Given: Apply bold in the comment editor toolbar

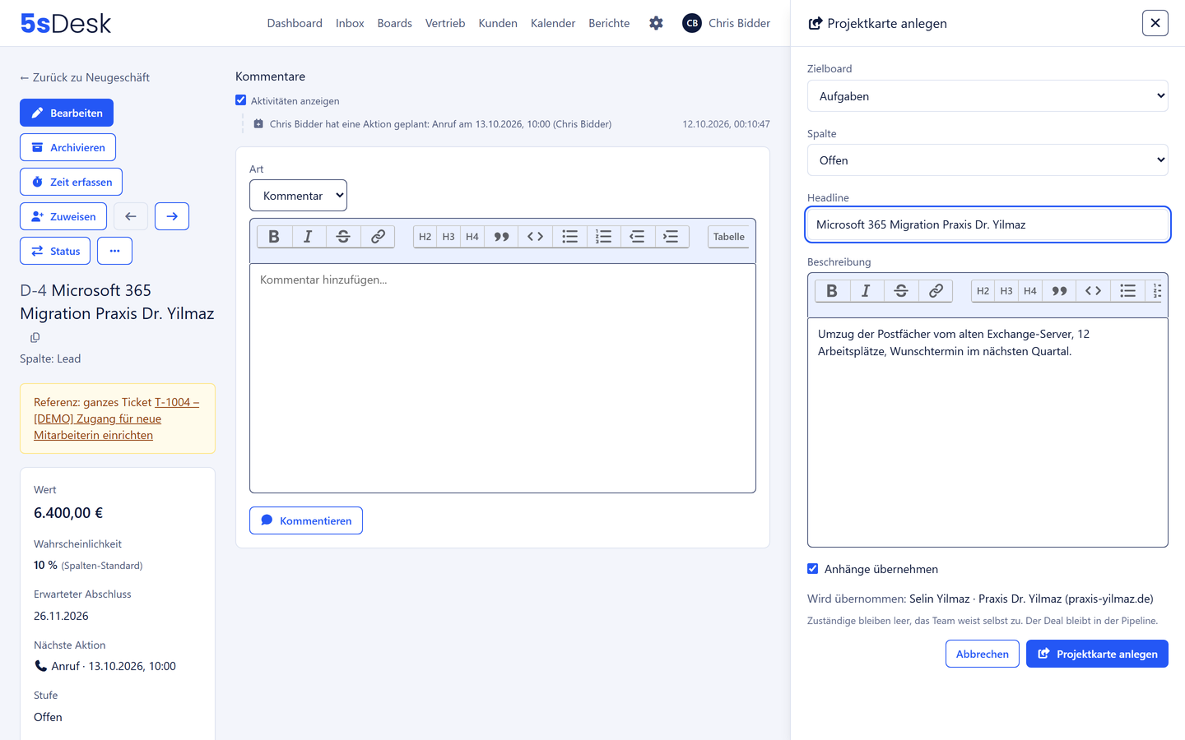Looking at the screenshot, I should 274,237.
